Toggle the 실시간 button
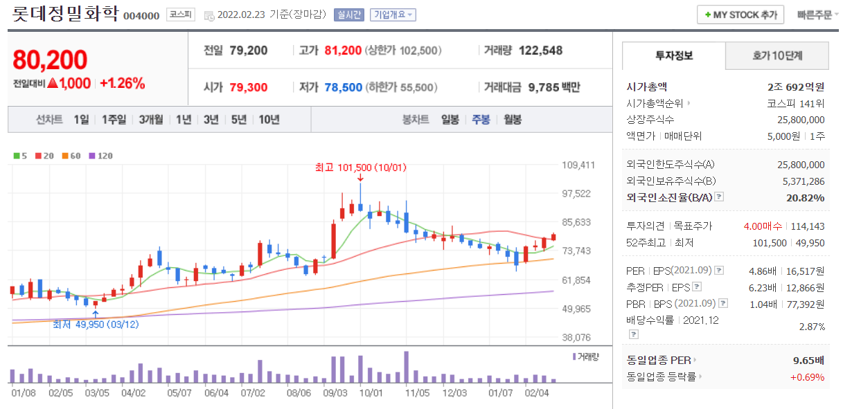Viewport: 843px width, 409px height. tap(348, 15)
